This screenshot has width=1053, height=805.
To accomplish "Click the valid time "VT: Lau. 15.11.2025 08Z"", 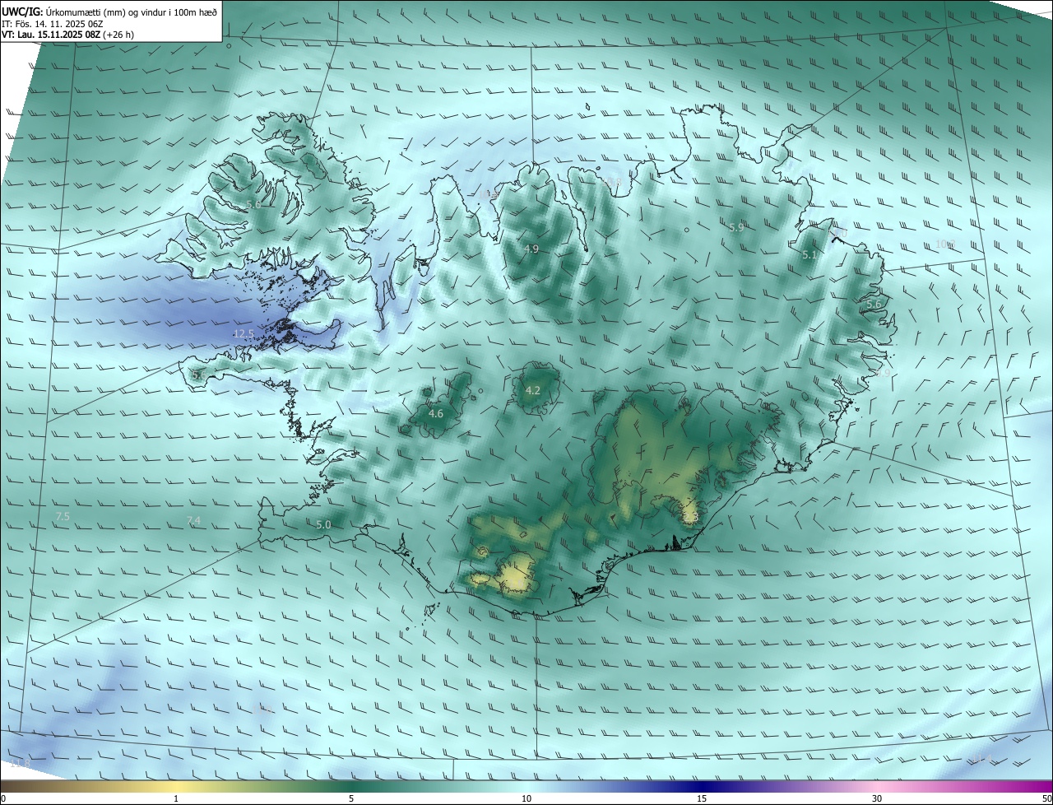I will click(x=49, y=35).
